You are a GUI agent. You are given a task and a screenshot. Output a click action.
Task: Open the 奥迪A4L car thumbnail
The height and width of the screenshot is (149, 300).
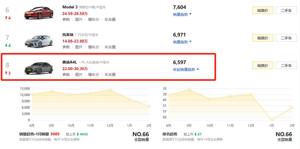pos(39,68)
